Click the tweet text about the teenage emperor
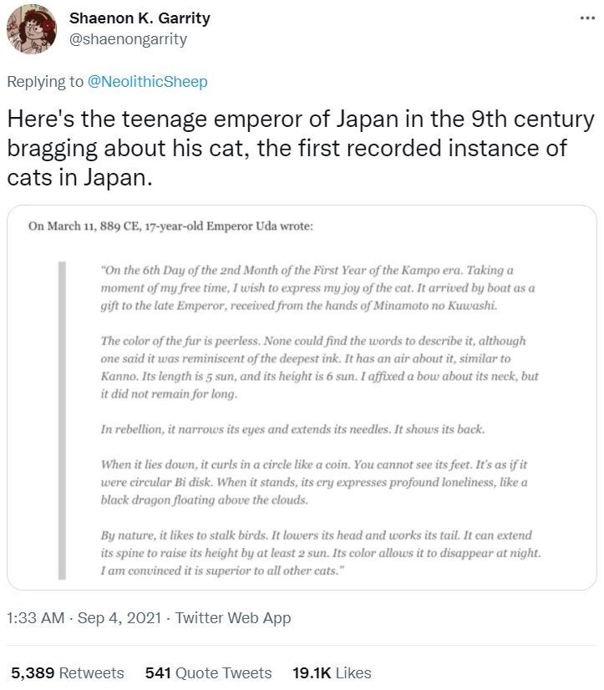The image size is (604, 690). (301, 149)
